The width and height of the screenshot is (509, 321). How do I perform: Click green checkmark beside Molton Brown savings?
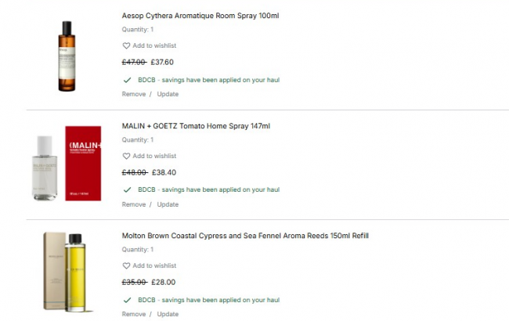coord(127,300)
